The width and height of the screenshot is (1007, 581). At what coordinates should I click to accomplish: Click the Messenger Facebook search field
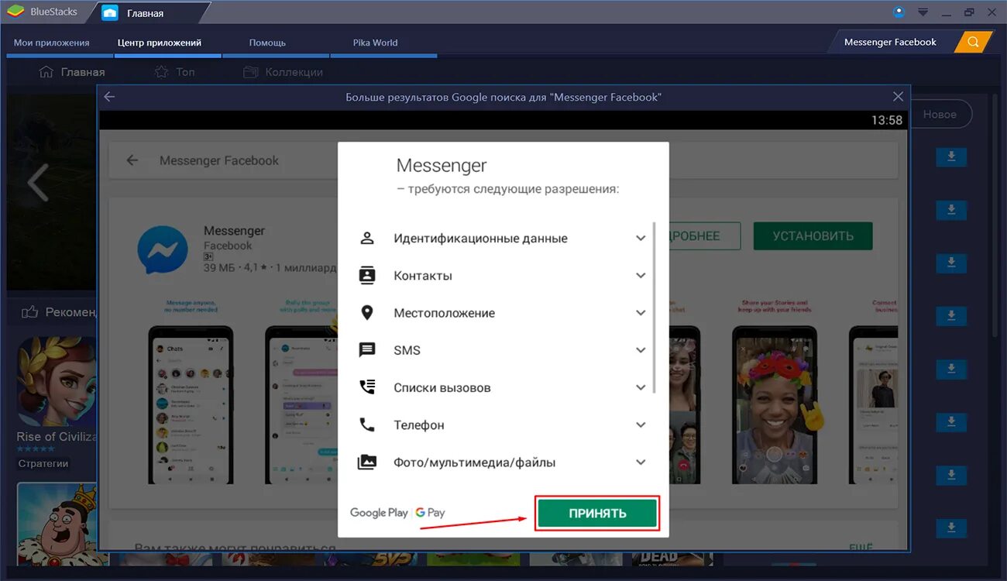891,42
